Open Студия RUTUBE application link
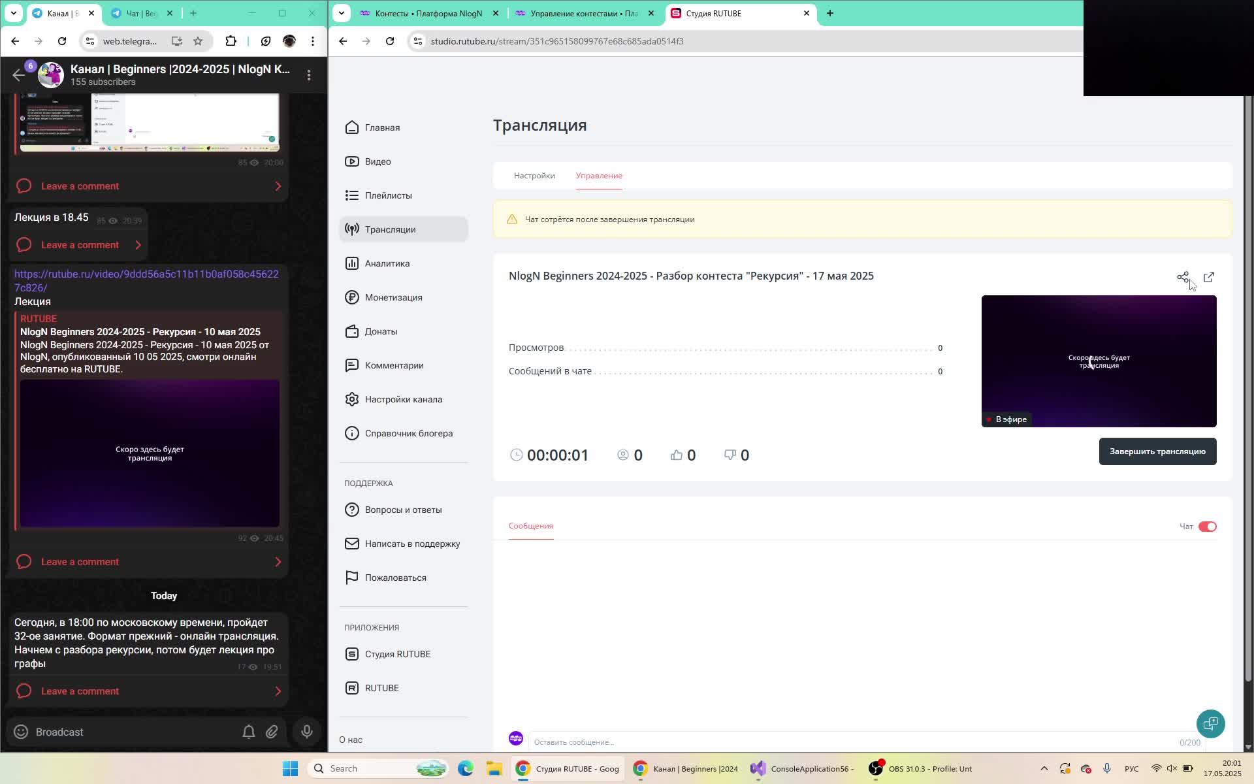1254x784 pixels. coord(388,654)
